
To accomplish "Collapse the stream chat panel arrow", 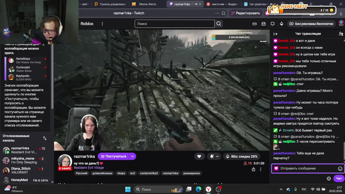I will 275,34.
